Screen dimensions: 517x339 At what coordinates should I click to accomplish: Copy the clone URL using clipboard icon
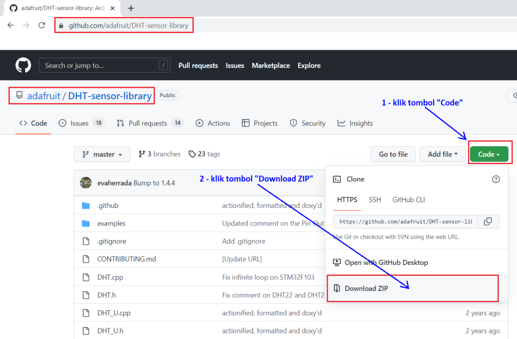[x=488, y=221]
